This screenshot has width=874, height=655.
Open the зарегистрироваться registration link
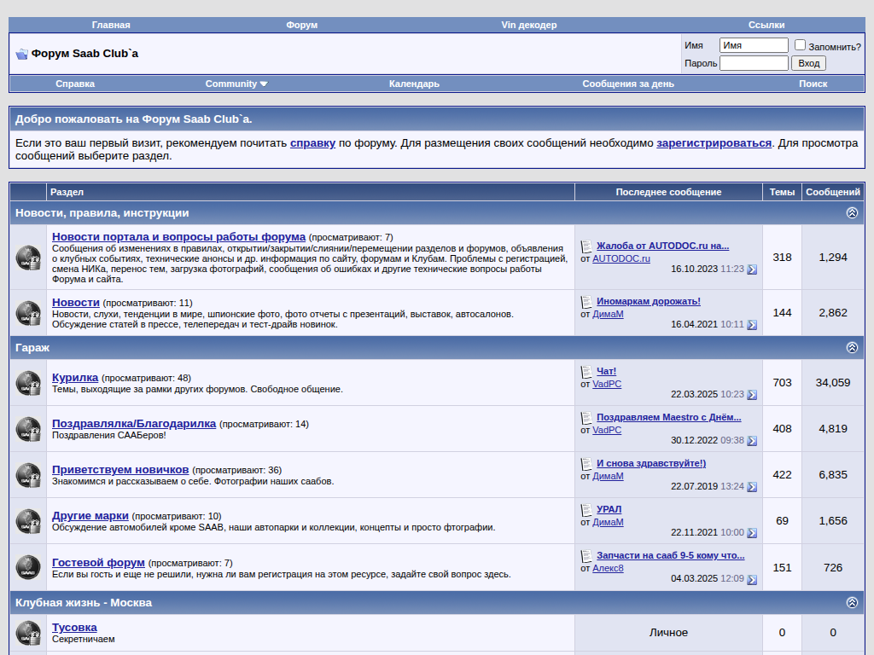click(x=714, y=143)
